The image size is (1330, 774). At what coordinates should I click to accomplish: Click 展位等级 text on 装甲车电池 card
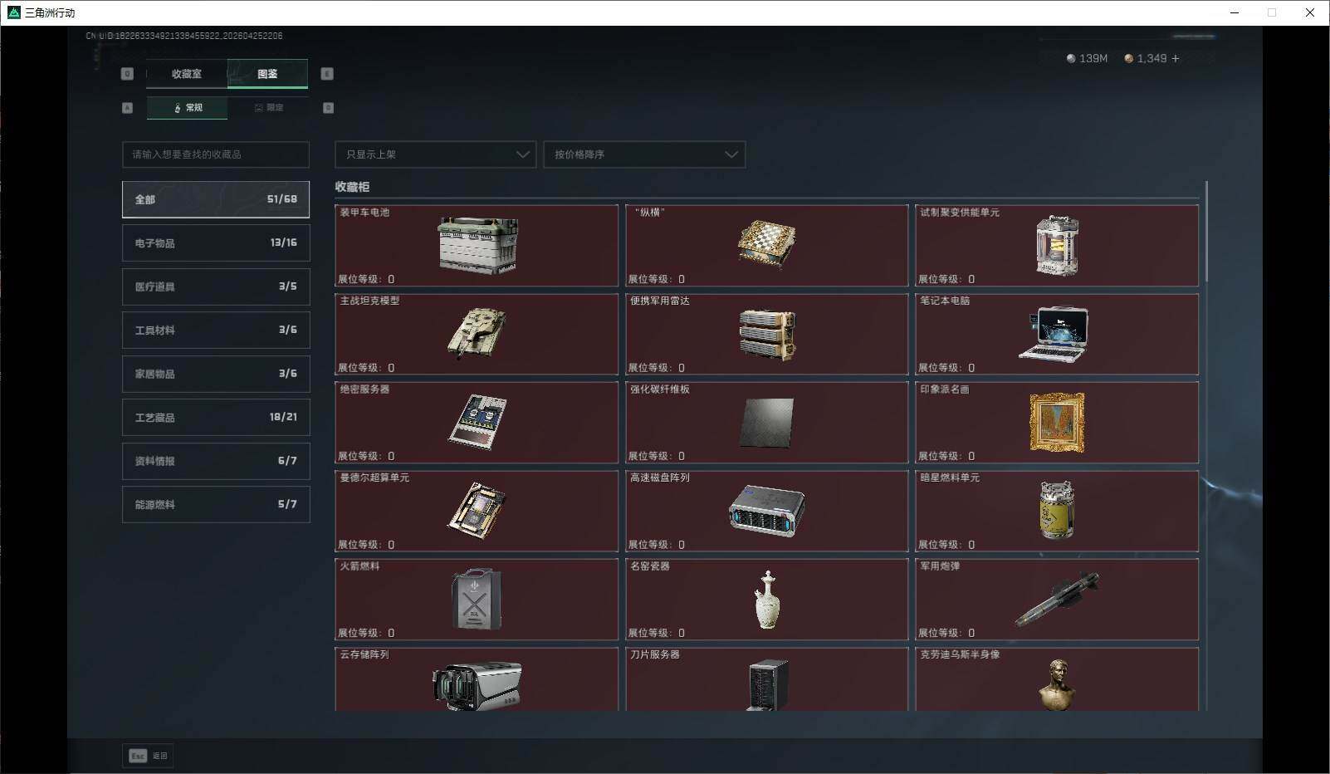click(366, 279)
